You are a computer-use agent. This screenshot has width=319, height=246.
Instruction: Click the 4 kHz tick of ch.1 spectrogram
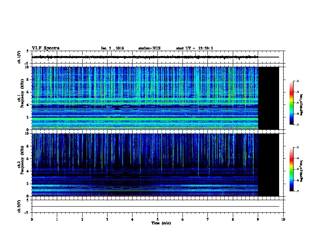click(28, 105)
